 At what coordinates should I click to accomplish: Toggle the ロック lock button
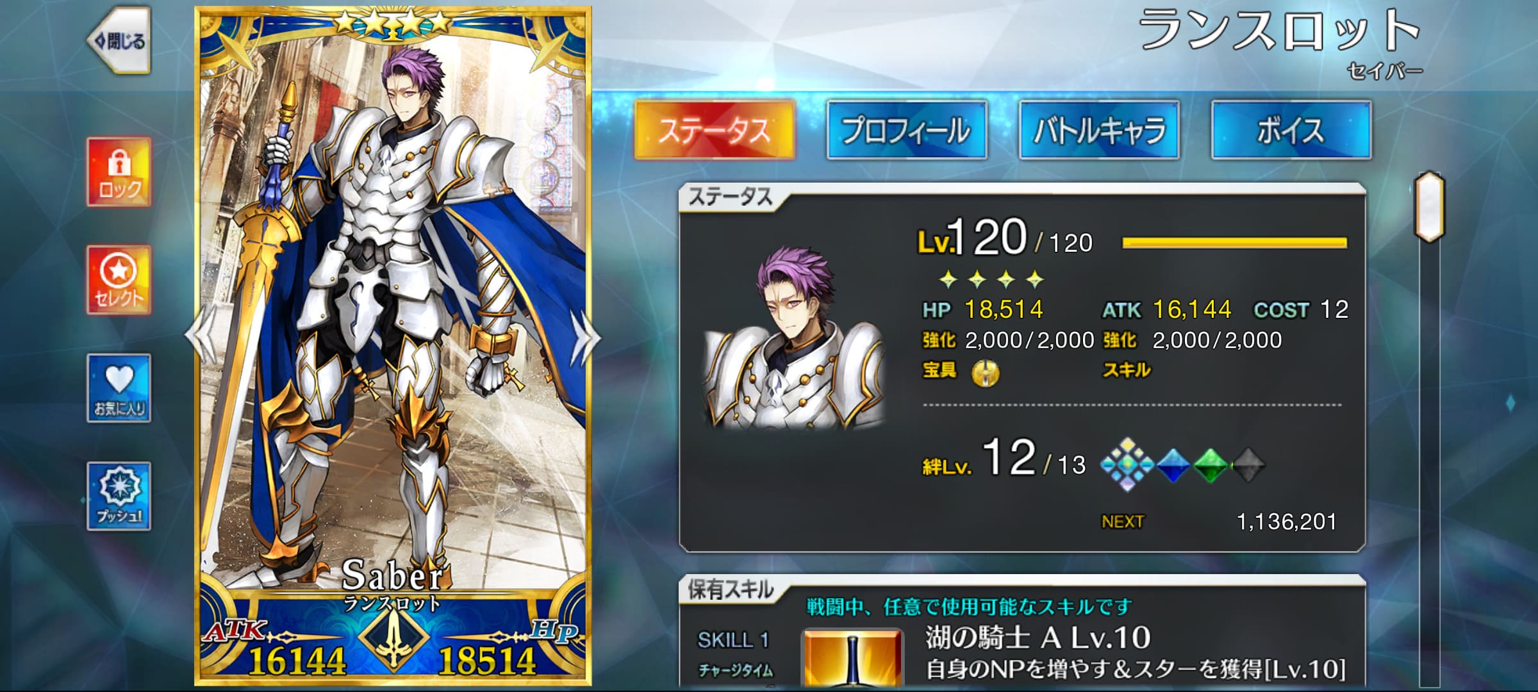[119, 172]
